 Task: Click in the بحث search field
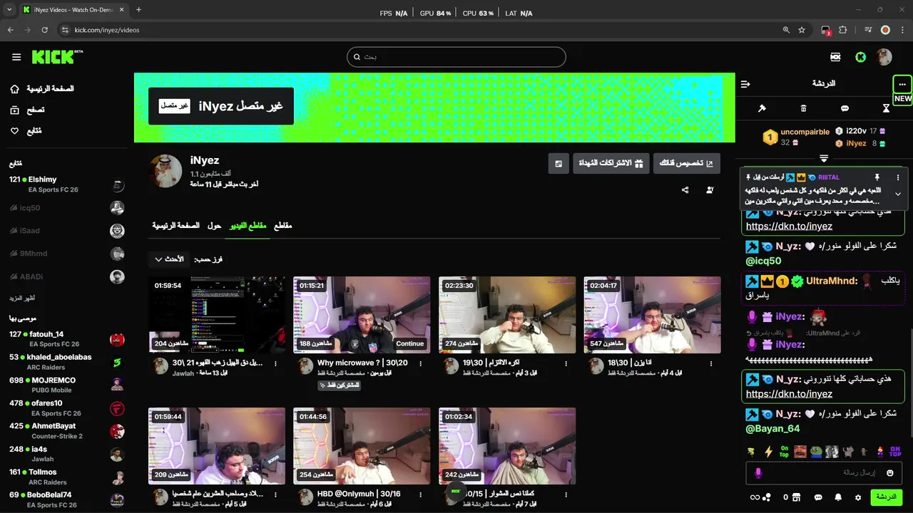click(456, 57)
